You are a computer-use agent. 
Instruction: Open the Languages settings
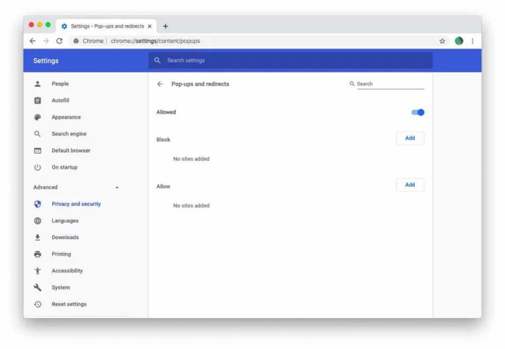tap(65, 221)
